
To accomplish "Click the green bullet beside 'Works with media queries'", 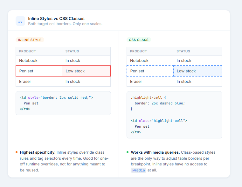I will pyautogui.click(x=128, y=152).
